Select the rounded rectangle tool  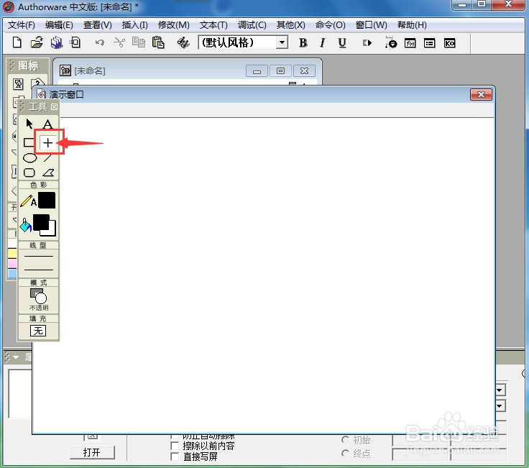[29, 173]
